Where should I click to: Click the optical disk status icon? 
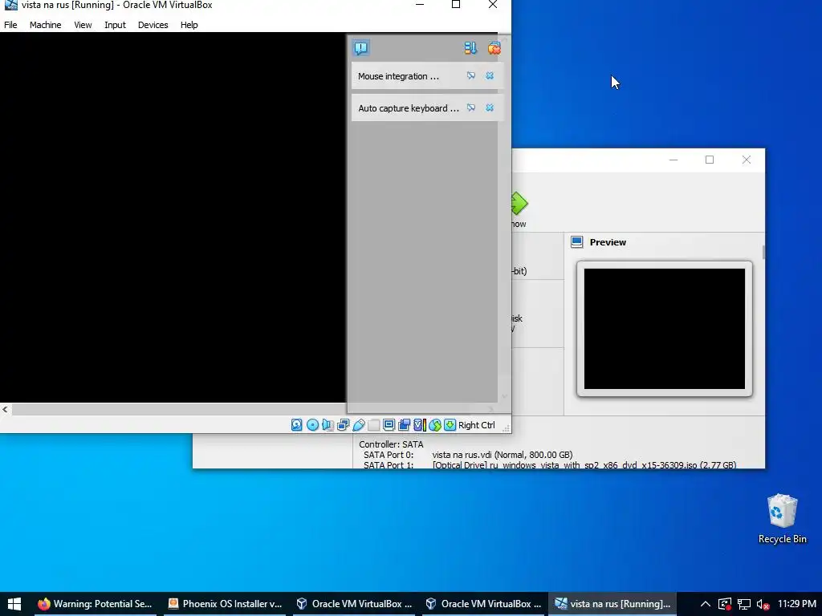312,425
